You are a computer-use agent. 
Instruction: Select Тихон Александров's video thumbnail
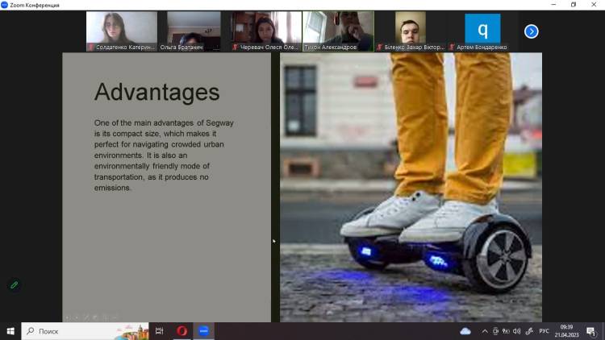338,31
